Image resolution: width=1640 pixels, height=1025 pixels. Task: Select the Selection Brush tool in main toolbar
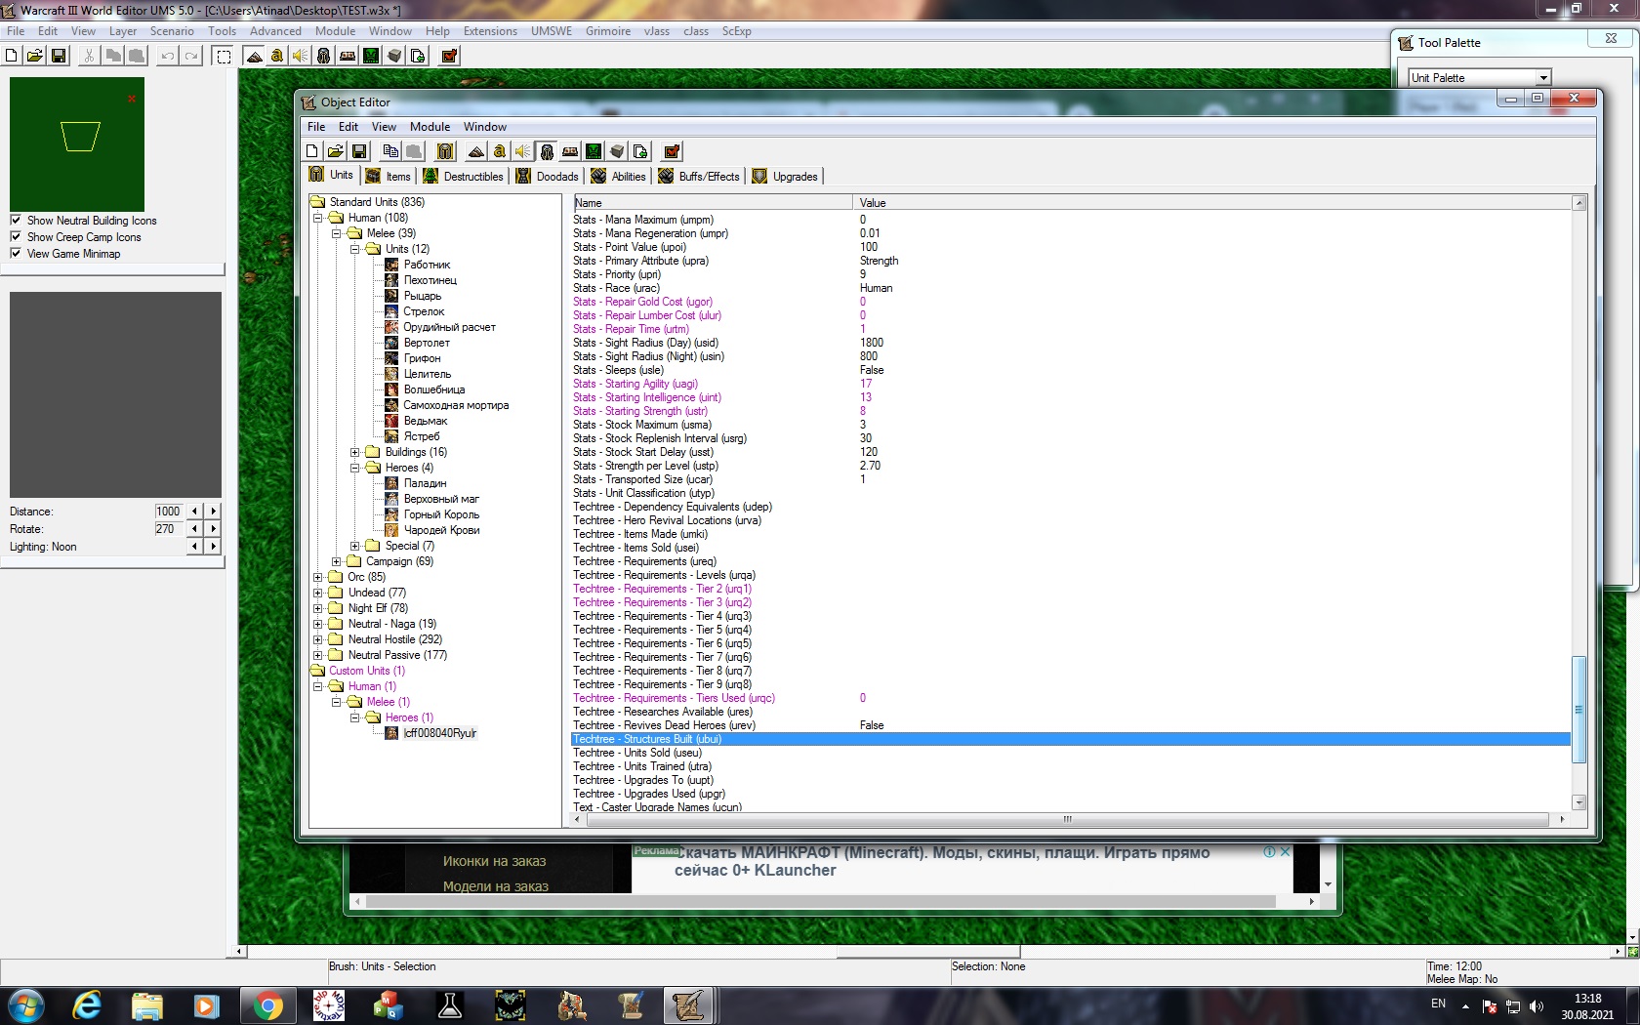tap(224, 56)
